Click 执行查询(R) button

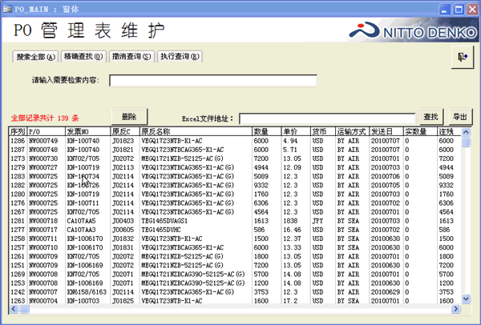[180, 57]
